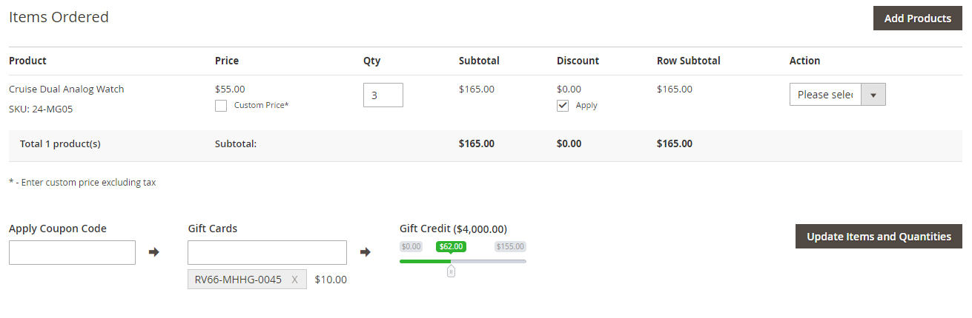Click the green $62.00 slider value tag

tap(451, 246)
